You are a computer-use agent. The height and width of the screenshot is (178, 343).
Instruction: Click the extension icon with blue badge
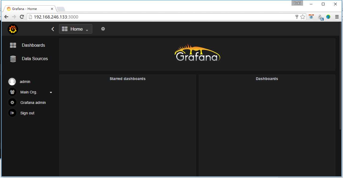[x=320, y=17]
